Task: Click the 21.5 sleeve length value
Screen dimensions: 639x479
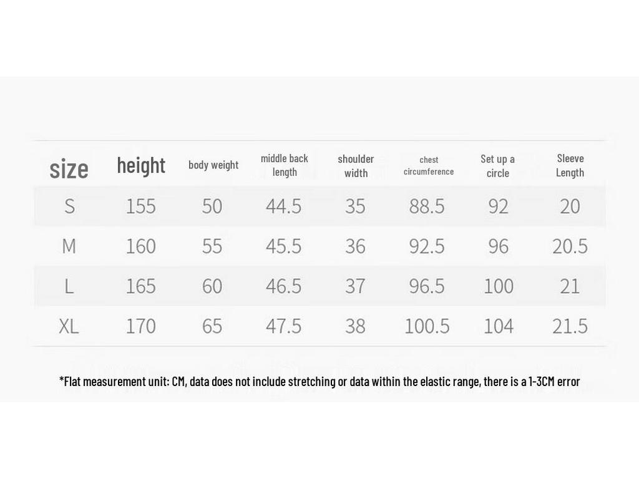Action: [x=570, y=326]
